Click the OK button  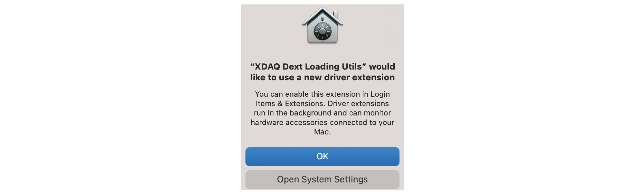coord(322,157)
